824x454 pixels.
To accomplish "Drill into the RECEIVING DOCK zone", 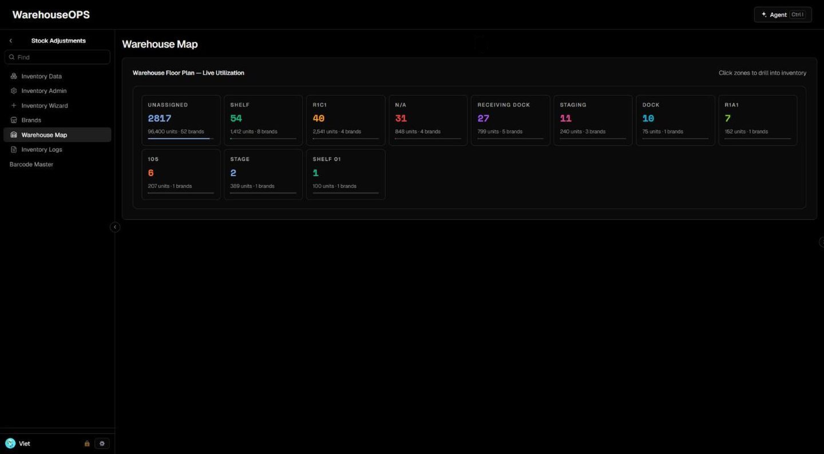I will (x=510, y=120).
